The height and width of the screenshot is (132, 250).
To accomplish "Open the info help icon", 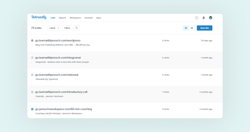I will coord(197,18).
